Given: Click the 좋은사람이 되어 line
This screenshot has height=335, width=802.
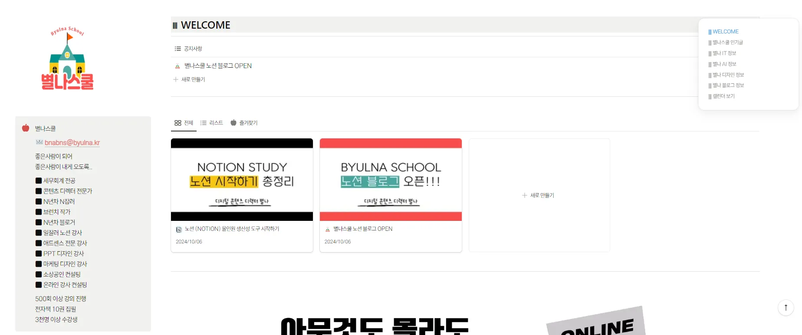Looking at the screenshot, I should pyautogui.click(x=54, y=156).
